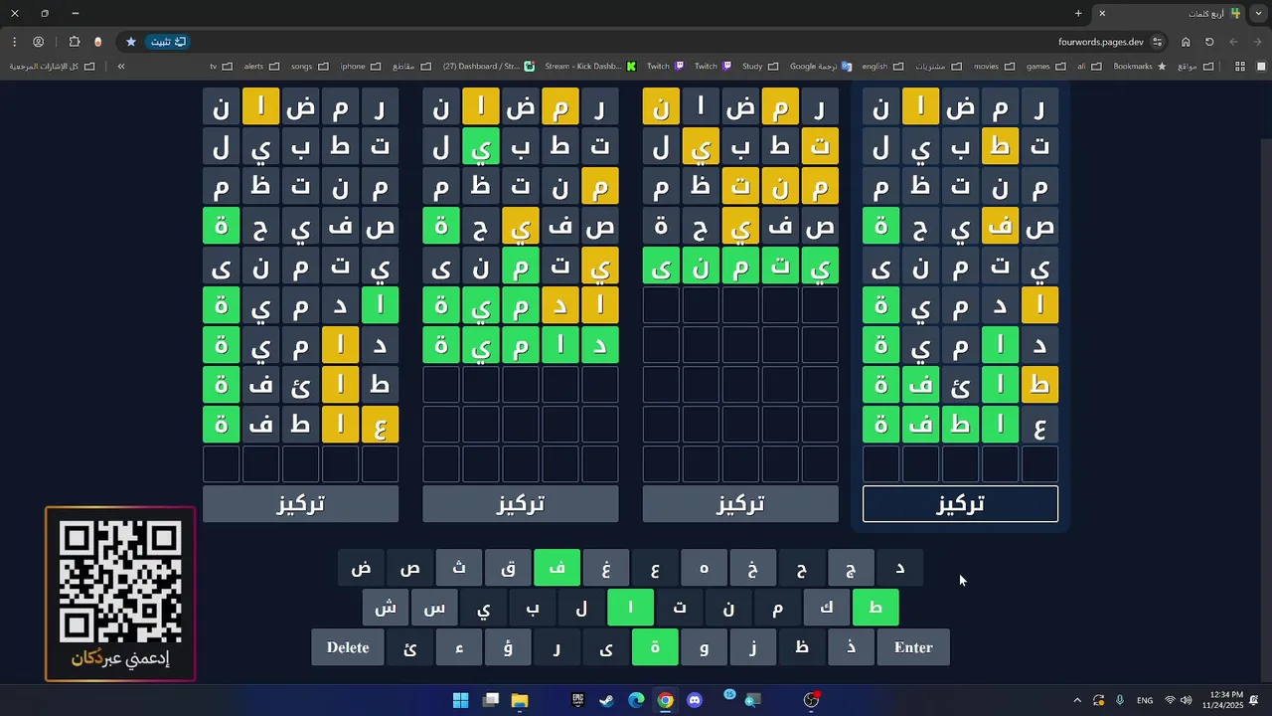The image size is (1272, 716).
Task: Click تركيز under the board solved with دامية
Action: [x=521, y=504]
